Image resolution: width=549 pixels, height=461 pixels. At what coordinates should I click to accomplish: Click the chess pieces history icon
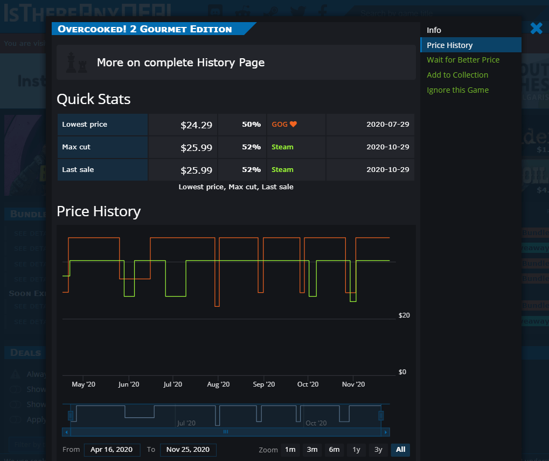77,63
